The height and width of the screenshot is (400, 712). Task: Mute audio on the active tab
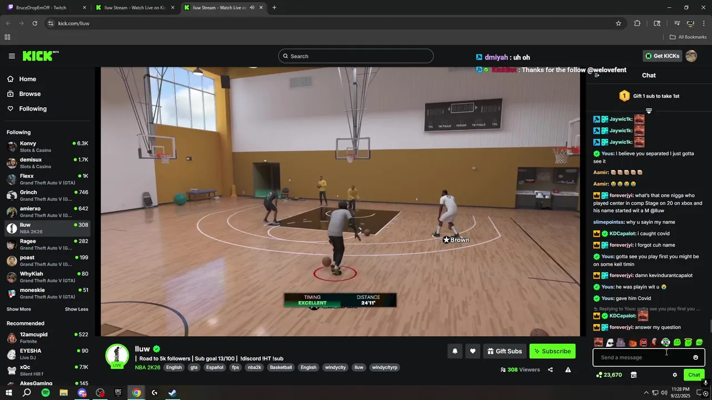point(252,8)
